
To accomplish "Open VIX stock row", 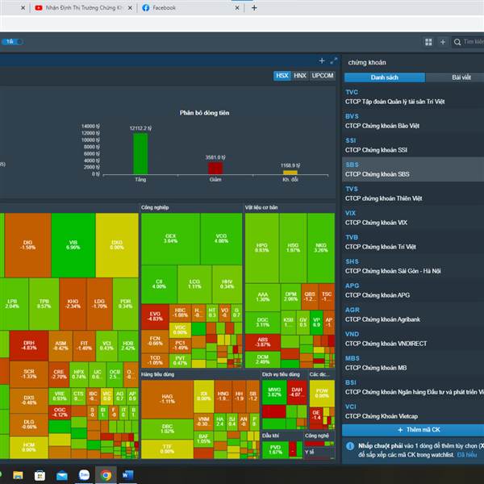I will click(413, 218).
